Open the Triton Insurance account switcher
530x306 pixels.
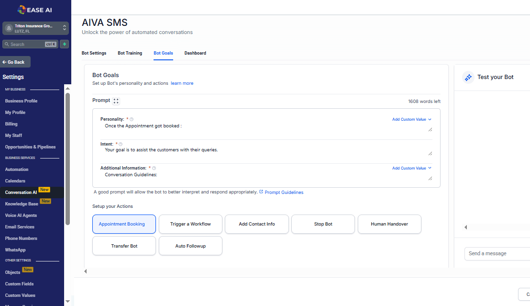click(35, 28)
